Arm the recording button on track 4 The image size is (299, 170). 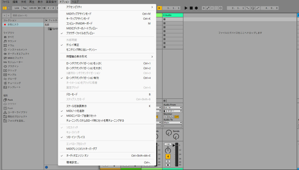[x=168, y=165]
